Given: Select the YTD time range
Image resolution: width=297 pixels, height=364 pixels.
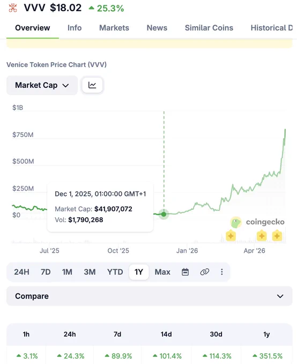Looking at the screenshot, I should (115, 272).
